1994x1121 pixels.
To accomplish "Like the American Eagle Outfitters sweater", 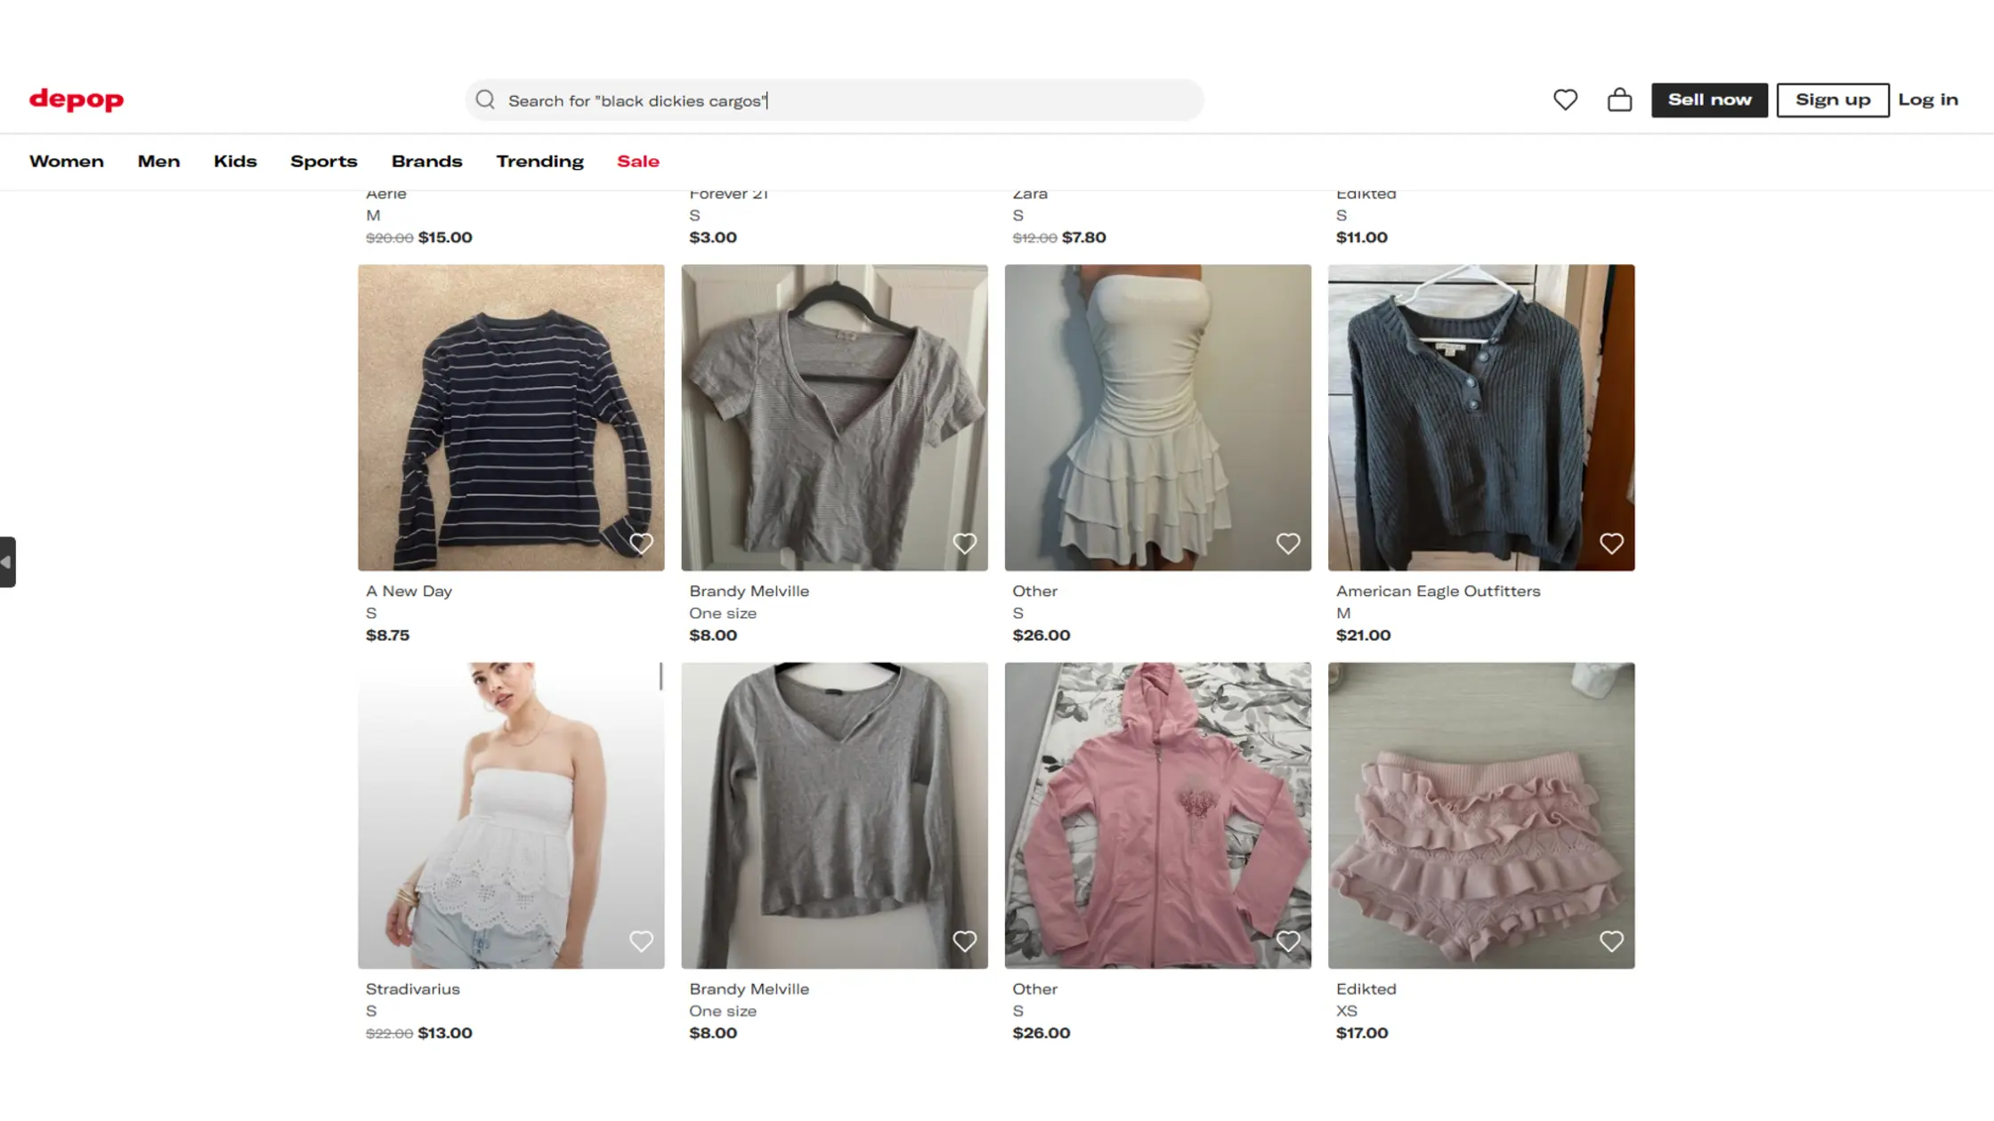I will (x=1611, y=543).
